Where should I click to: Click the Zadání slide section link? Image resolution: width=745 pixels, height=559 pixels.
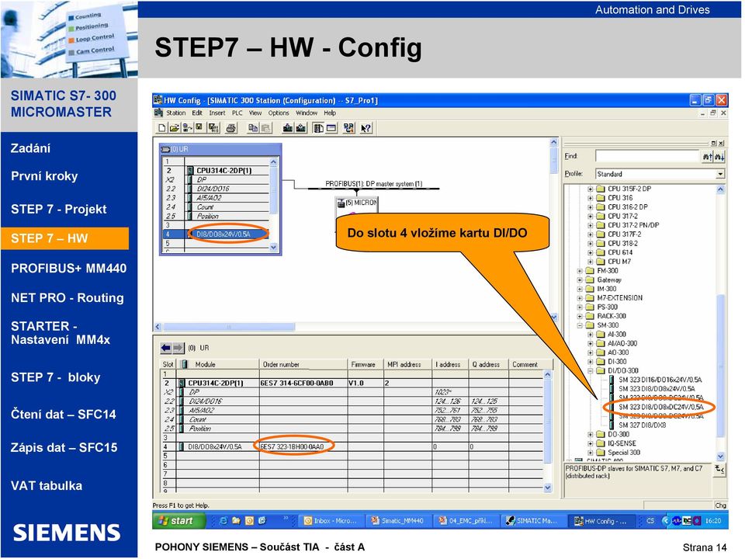tap(30, 148)
